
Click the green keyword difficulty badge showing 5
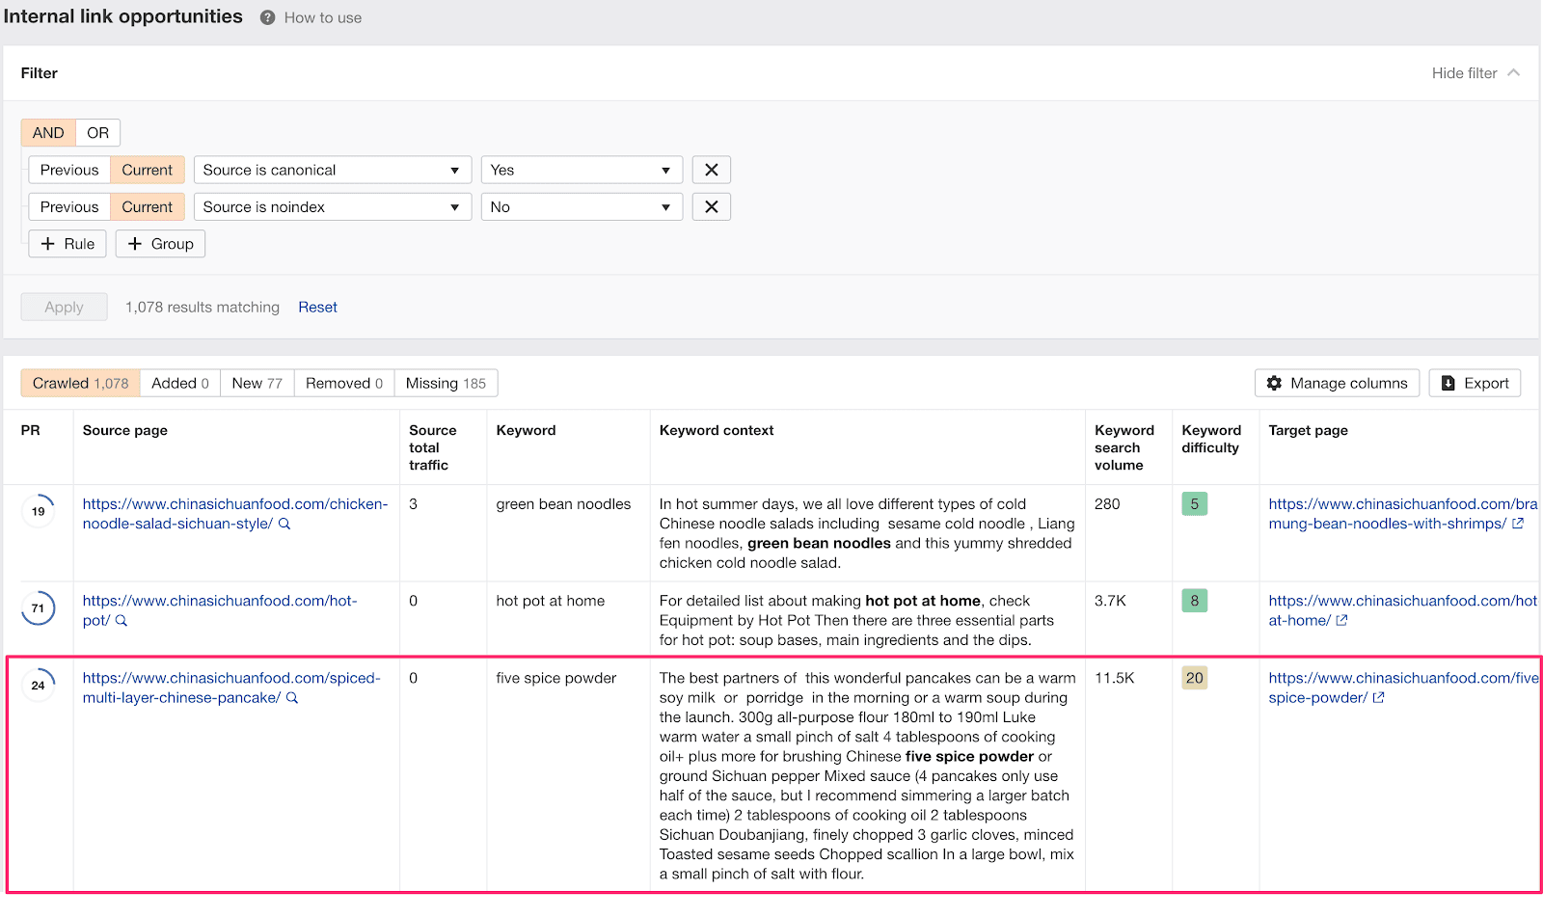[1195, 503]
